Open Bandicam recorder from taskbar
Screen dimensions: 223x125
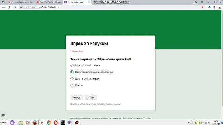point(77,123)
